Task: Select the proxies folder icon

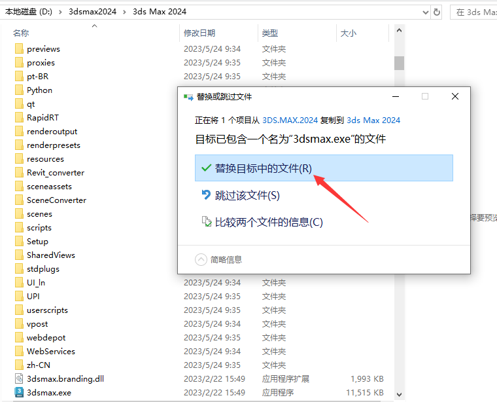Action: [19, 62]
